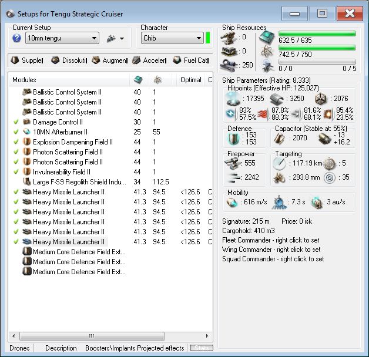Screen dimensions: 369x357
Task: Click the turret hardpoints icon
Action: pyautogui.click(x=229, y=38)
